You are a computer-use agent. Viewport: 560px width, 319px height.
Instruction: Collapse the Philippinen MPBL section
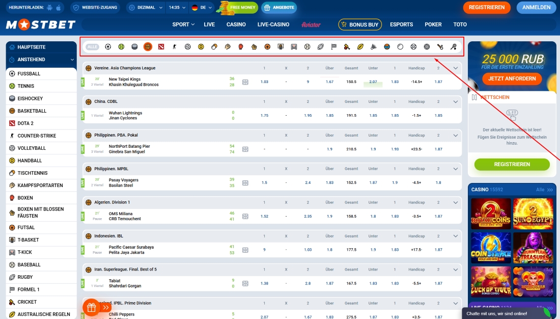[455, 169]
